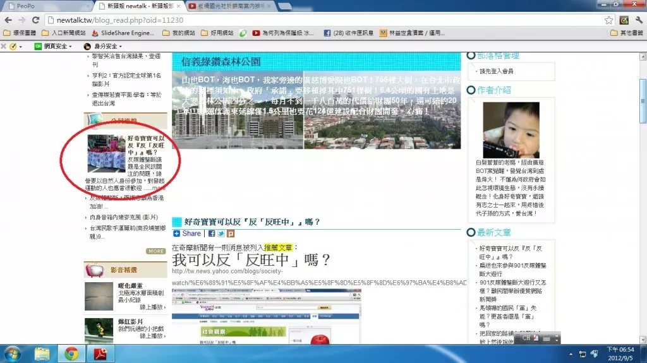This screenshot has width=647, height=363.
Task: Open the 壹傳媒若賣平面 news link
Action: pos(126,99)
